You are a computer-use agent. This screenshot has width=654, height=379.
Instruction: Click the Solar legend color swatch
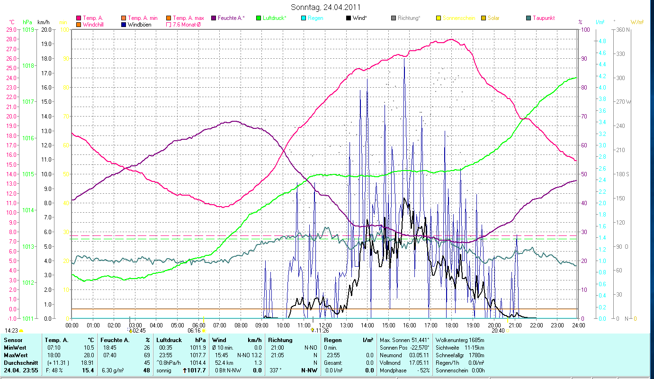[x=483, y=18]
